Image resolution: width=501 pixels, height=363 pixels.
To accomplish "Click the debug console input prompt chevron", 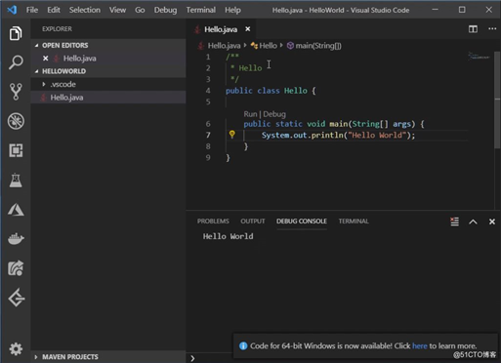I will (x=192, y=358).
